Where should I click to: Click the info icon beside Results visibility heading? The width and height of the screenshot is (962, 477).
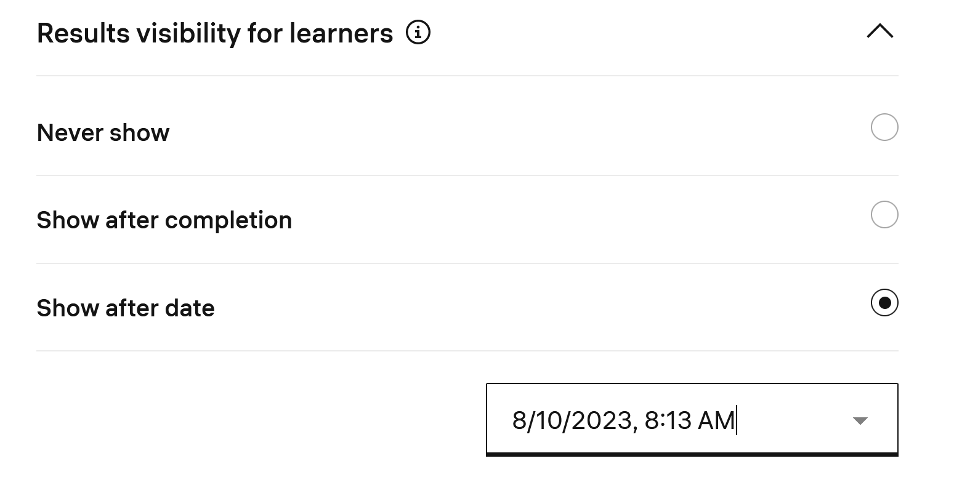point(418,33)
